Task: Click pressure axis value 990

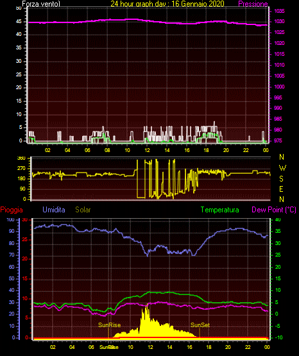Action: (x=278, y=108)
